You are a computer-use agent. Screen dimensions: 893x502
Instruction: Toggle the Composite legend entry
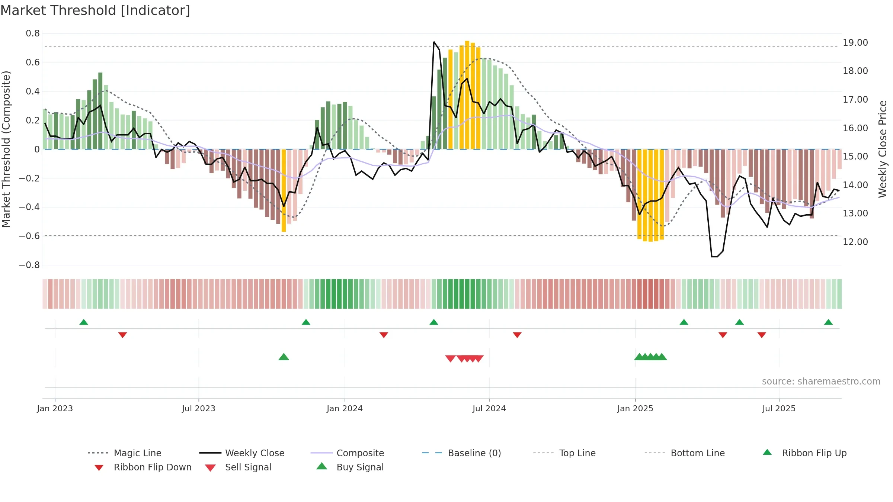[x=347, y=453]
